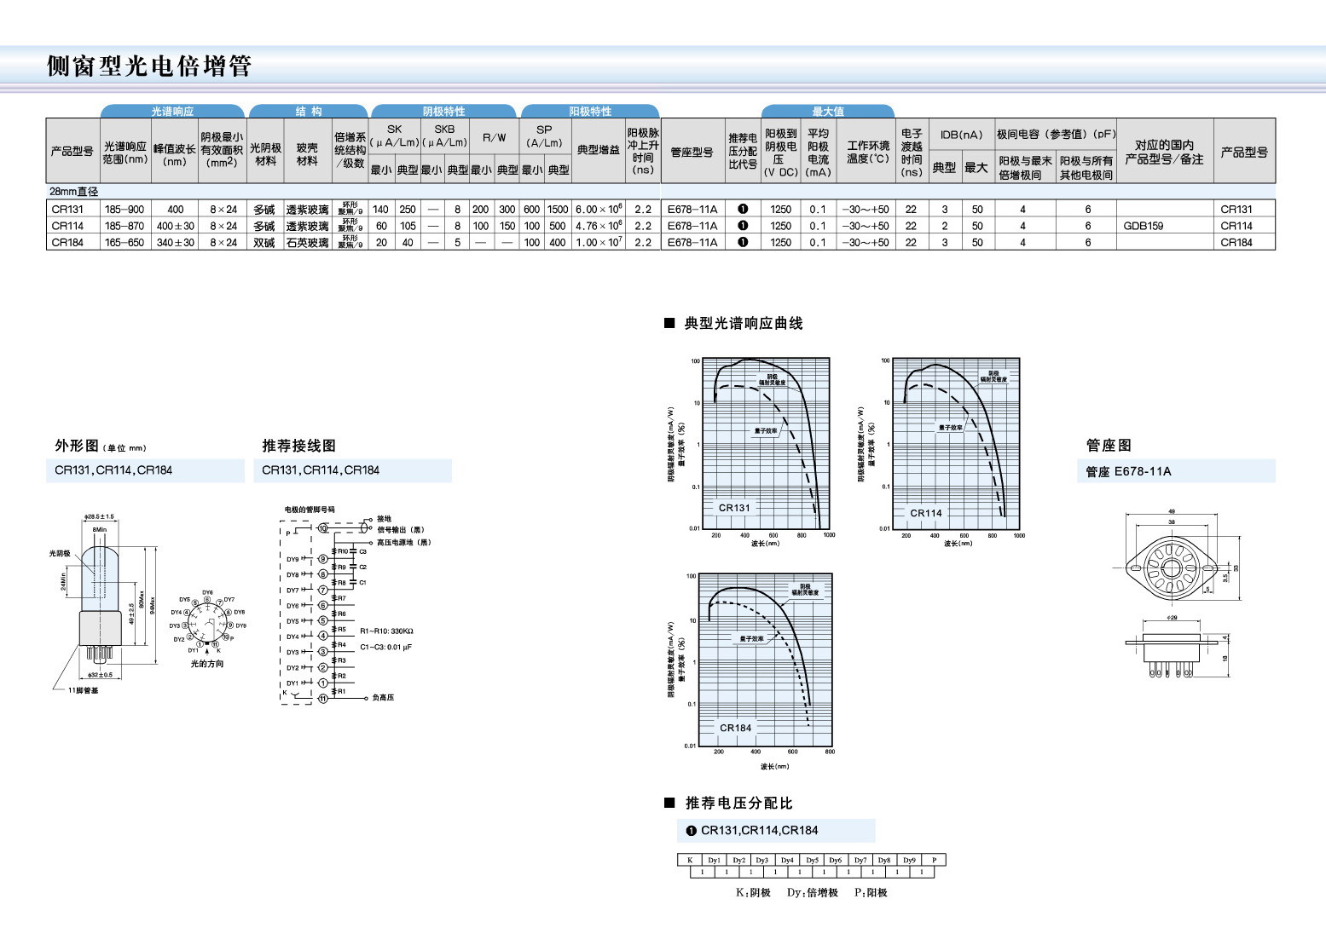This screenshot has width=1326, height=945.
Task: Click the anode pin 10 circle in the wiring diagram
Action: (323, 528)
